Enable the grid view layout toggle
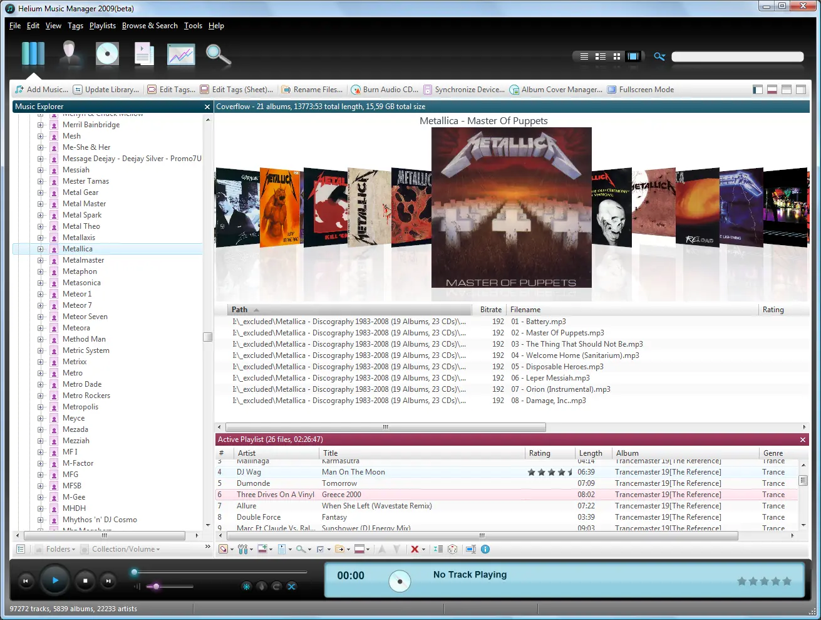This screenshot has width=821, height=620. (x=617, y=56)
